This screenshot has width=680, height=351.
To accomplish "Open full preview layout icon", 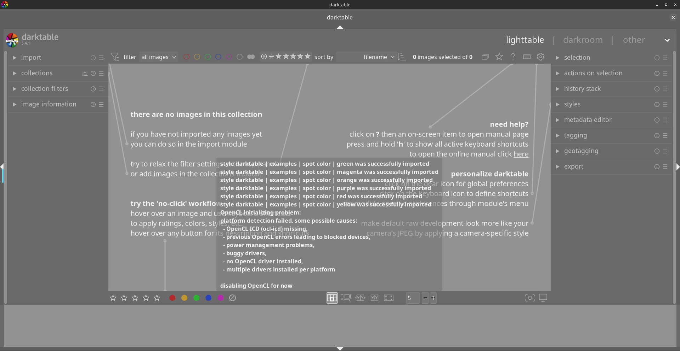I will 389,298.
